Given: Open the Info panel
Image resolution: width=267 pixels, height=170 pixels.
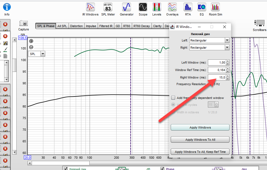Looking at the screenshot, I should click(7, 9).
